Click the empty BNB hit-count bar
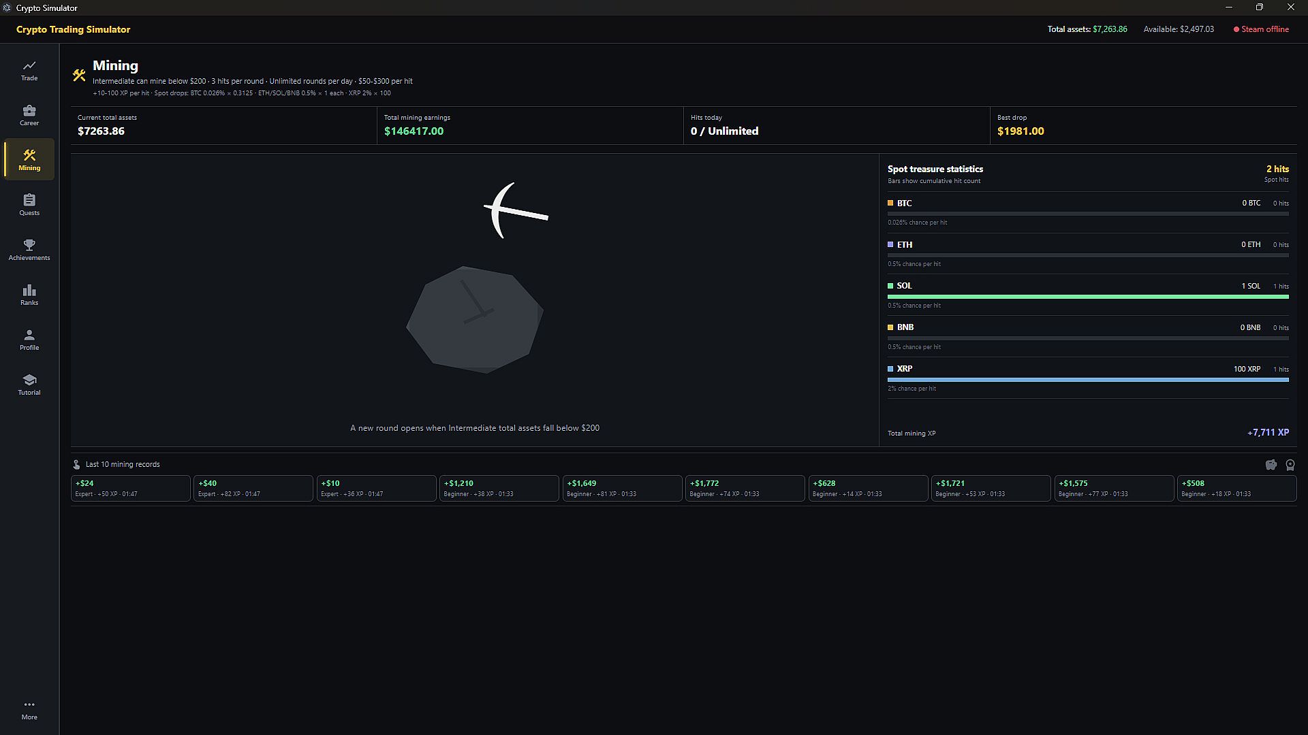Viewport: 1308px width, 735px height. coord(1088,338)
